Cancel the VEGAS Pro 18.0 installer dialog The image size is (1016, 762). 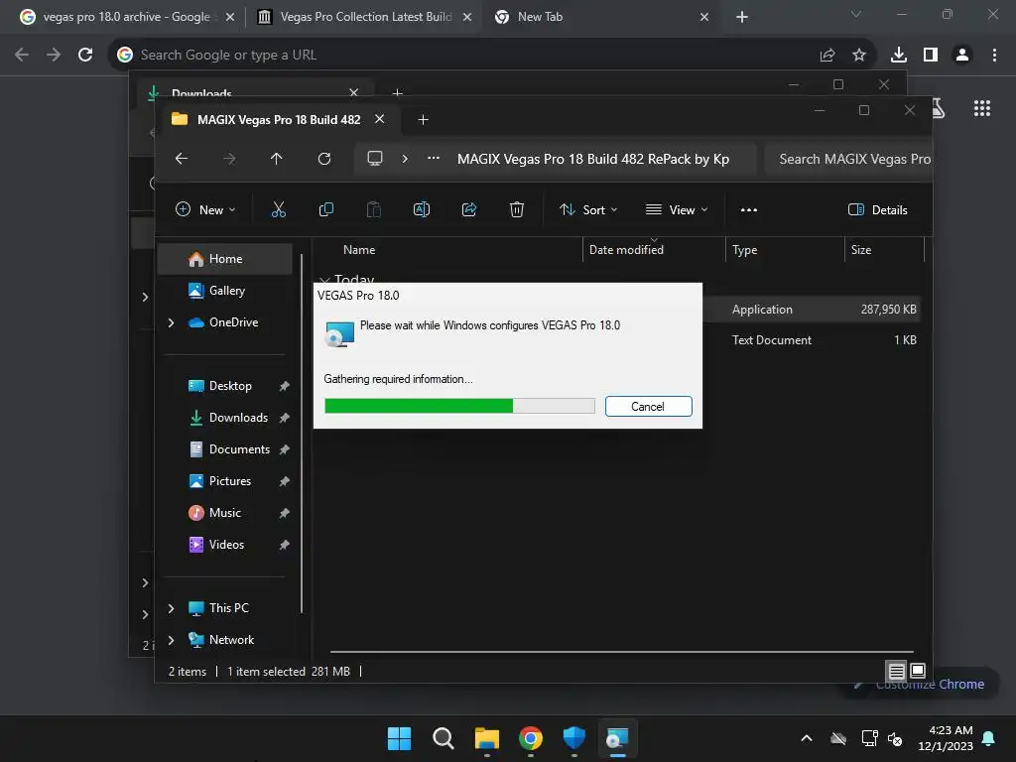click(648, 406)
